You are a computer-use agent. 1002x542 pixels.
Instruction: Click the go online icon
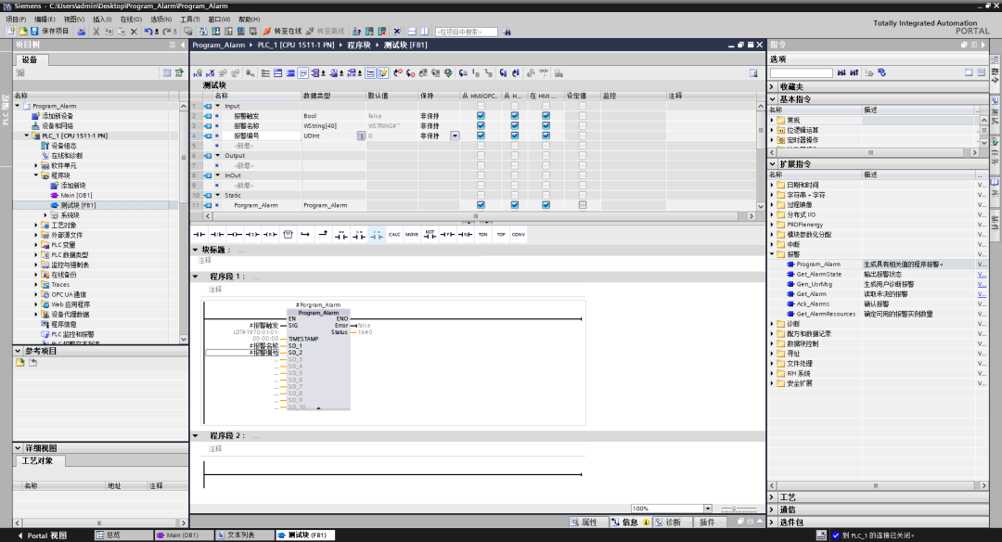267,31
